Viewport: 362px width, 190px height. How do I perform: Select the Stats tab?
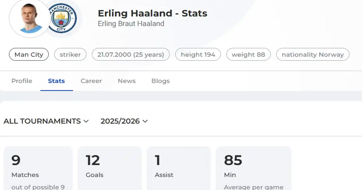coord(56,81)
